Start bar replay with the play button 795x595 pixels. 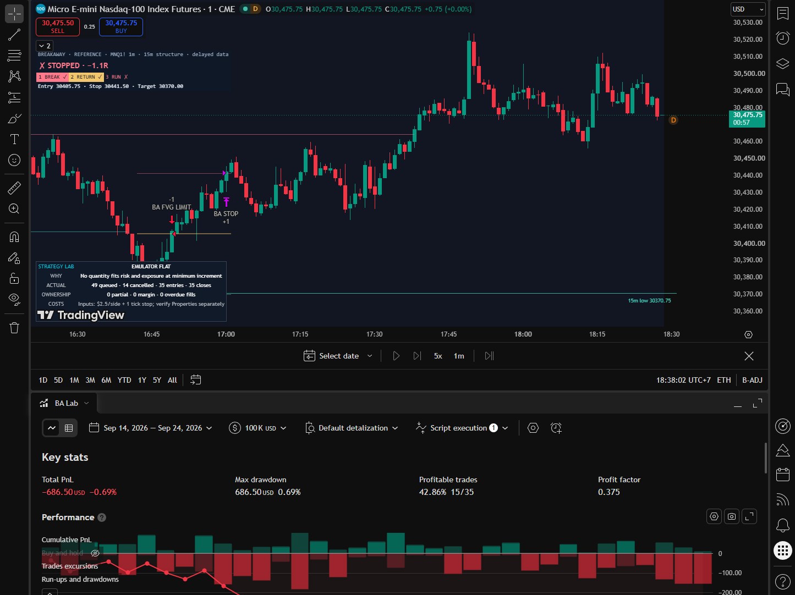(x=396, y=356)
